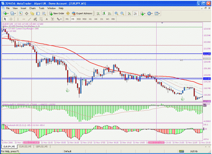The height and width of the screenshot is (154, 212).
Task: Switch timeframe to W1
Action: 108,19
